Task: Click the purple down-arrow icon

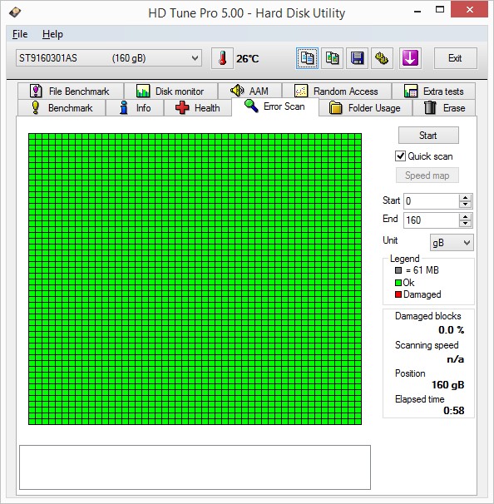Action: (410, 58)
